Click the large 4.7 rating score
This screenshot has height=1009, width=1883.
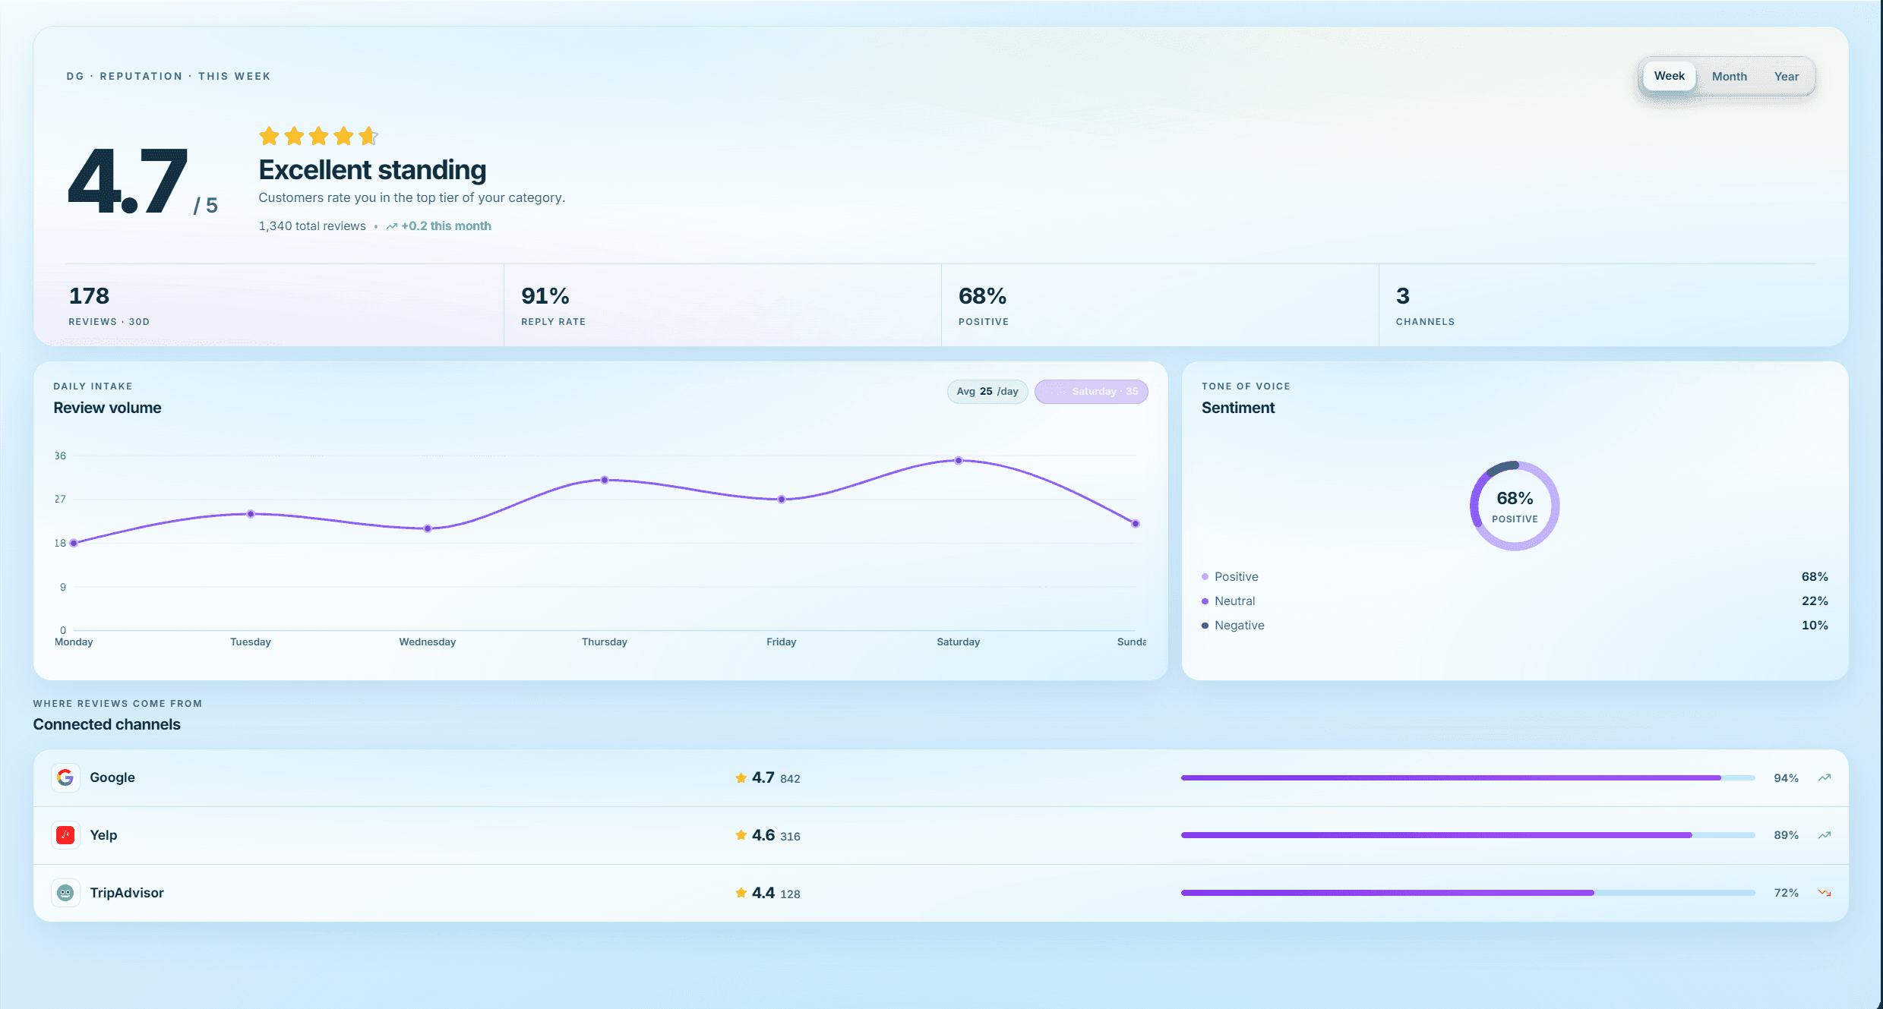point(128,181)
